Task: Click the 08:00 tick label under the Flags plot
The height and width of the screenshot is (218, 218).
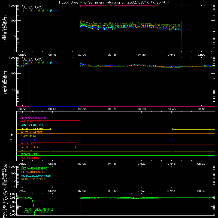Action: 201,164
